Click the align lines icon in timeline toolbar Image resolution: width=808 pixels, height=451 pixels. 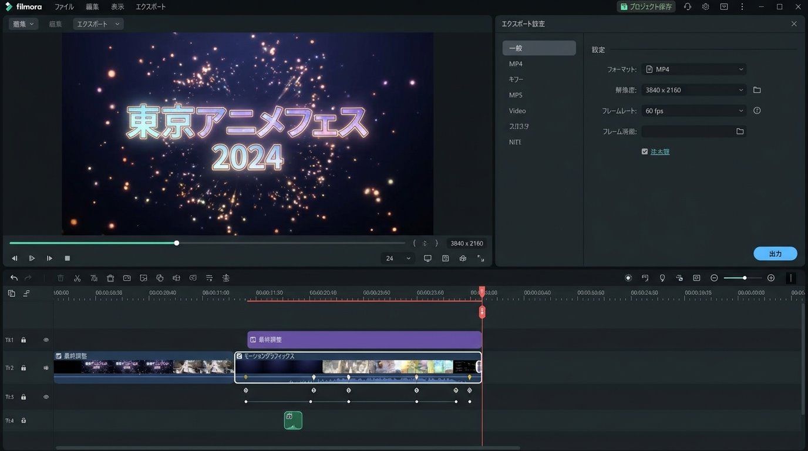pyautogui.click(x=225, y=278)
